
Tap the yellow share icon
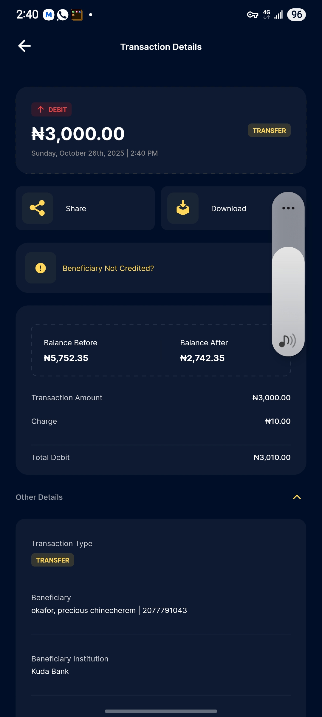coord(38,208)
